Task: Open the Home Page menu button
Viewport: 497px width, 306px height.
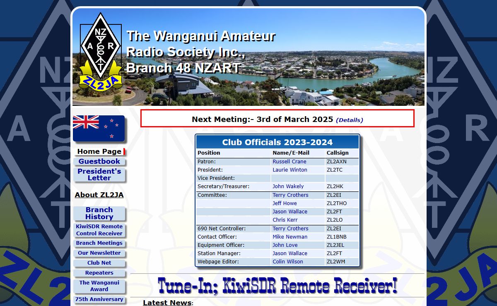Action: (99, 151)
